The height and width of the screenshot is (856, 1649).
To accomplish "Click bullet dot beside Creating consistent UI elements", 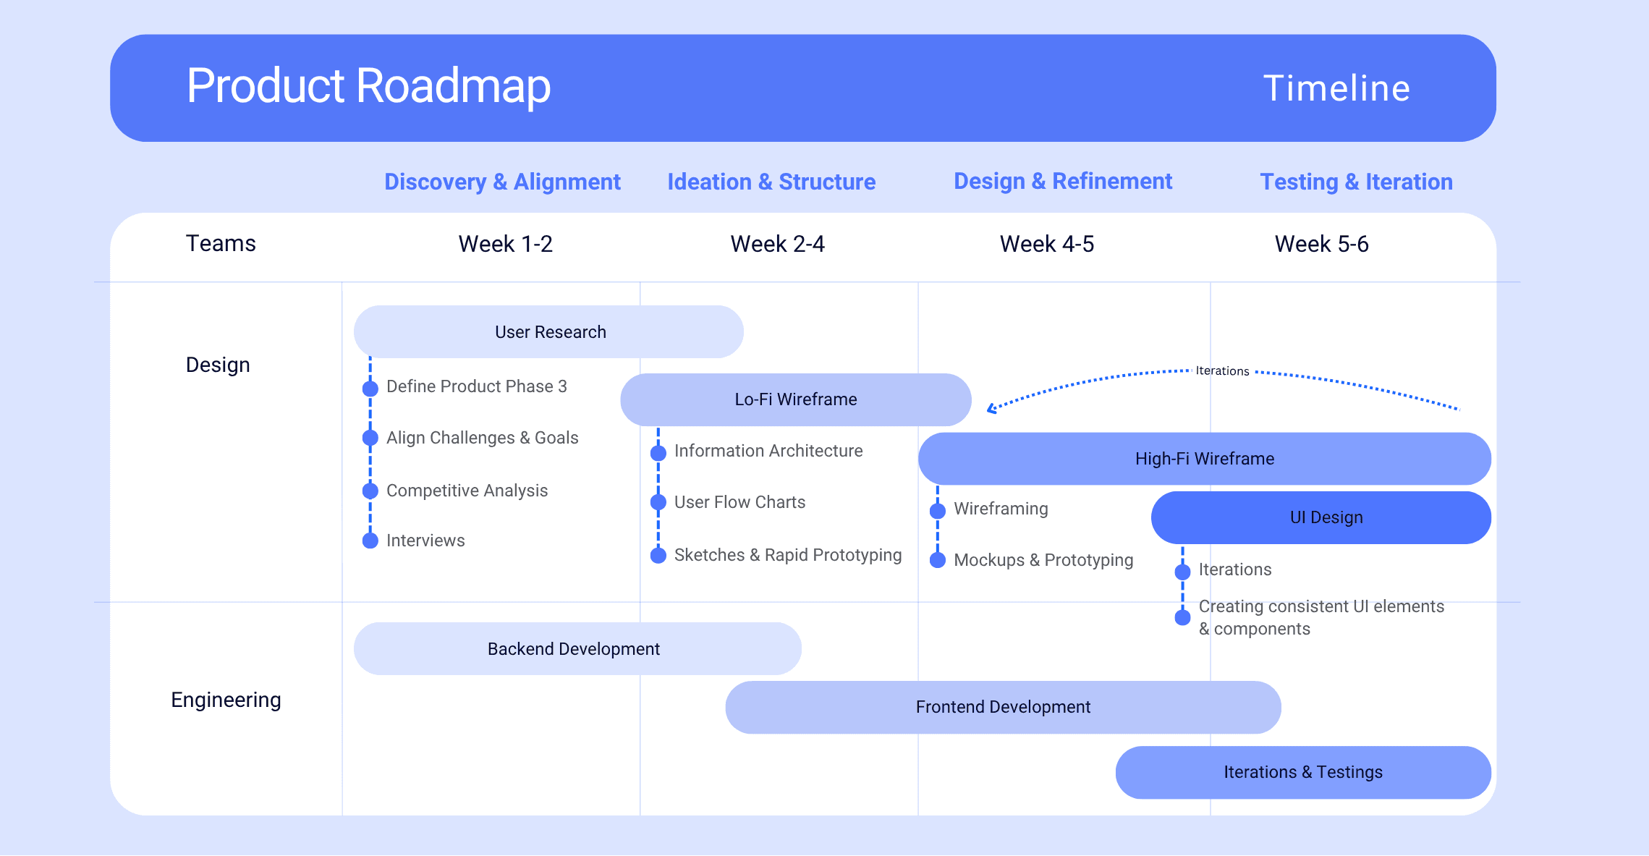I will (1182, 617).
